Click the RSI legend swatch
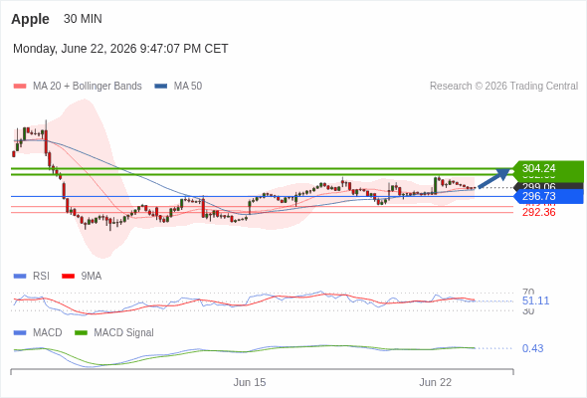The image size is (587, 398). (x=20, y=277)
